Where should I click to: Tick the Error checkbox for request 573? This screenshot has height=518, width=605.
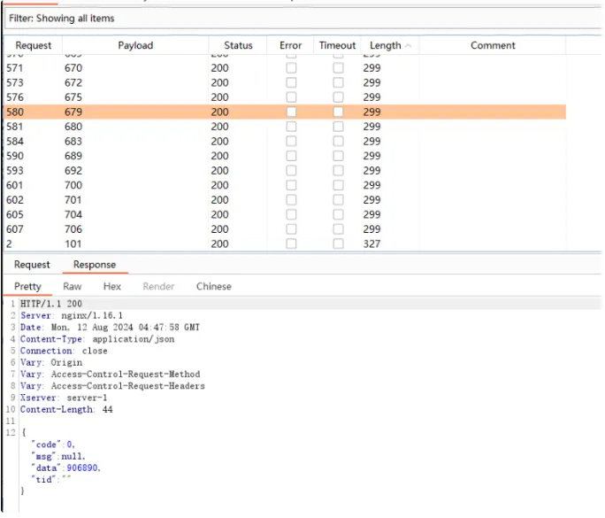pyautogui.click(x=291, y=82)
